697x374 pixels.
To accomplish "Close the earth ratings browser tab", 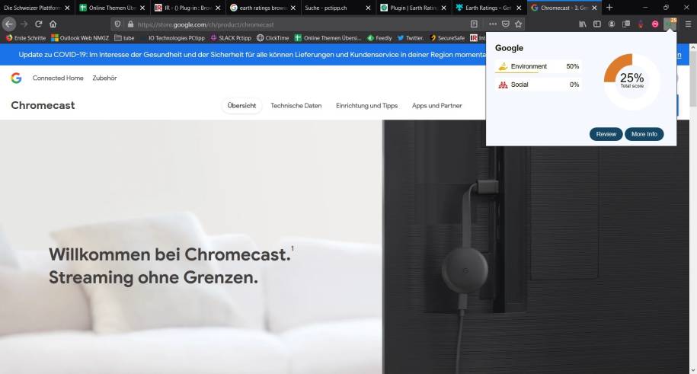I will 293,8.
